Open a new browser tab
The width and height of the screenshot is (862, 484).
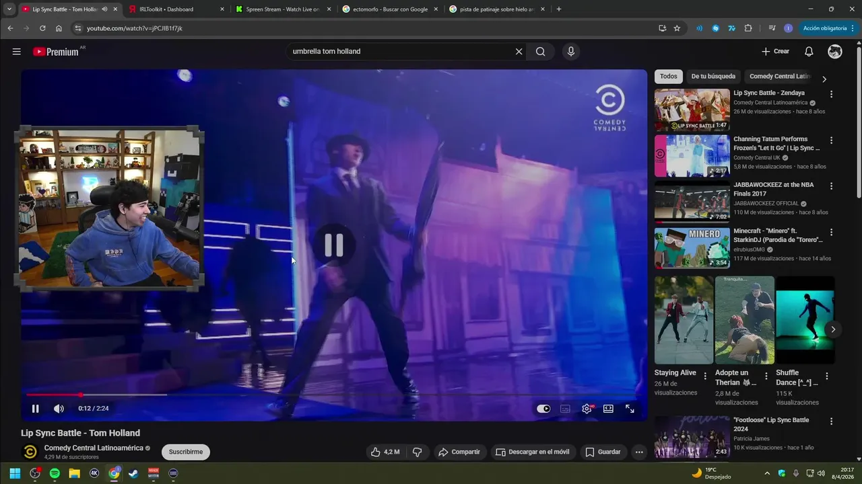[559, 9]
